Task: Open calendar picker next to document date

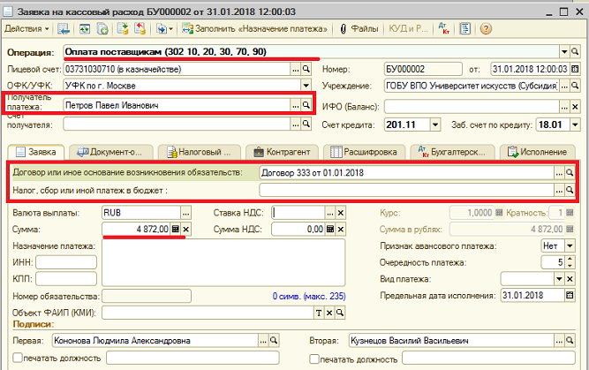Action: pyautogui.click(x=575, y=69)
